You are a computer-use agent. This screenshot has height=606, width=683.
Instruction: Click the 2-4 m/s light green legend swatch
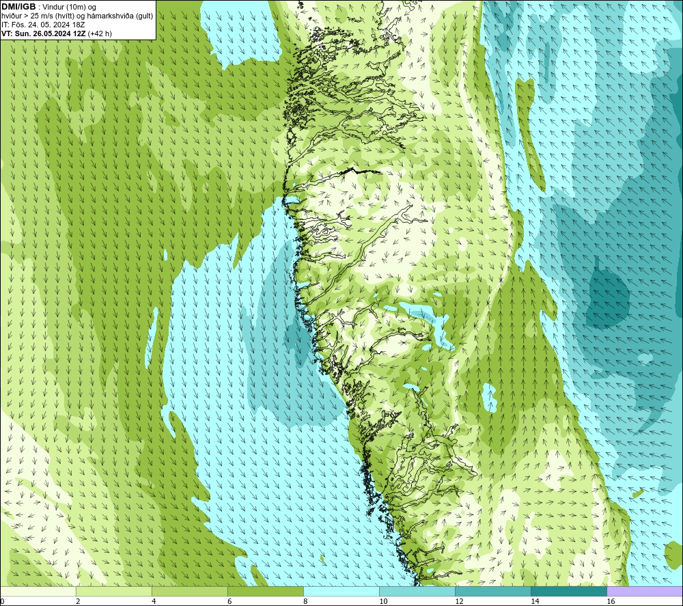click(x=113, y=591)
